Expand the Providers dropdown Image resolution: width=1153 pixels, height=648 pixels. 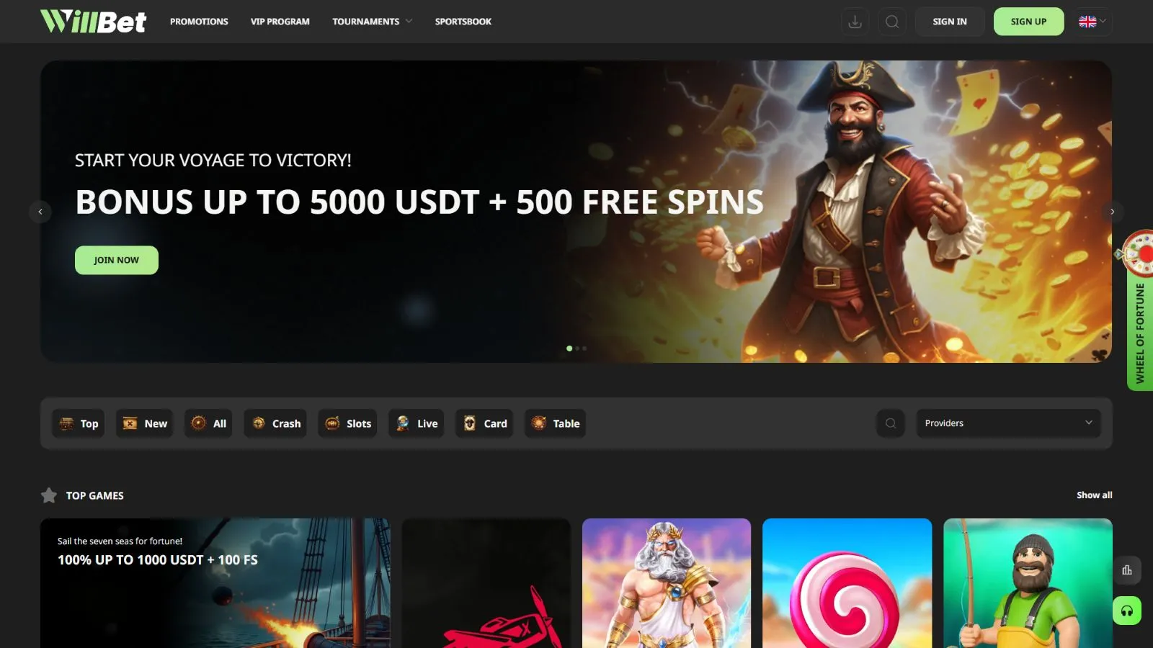tap(1009, 423)
